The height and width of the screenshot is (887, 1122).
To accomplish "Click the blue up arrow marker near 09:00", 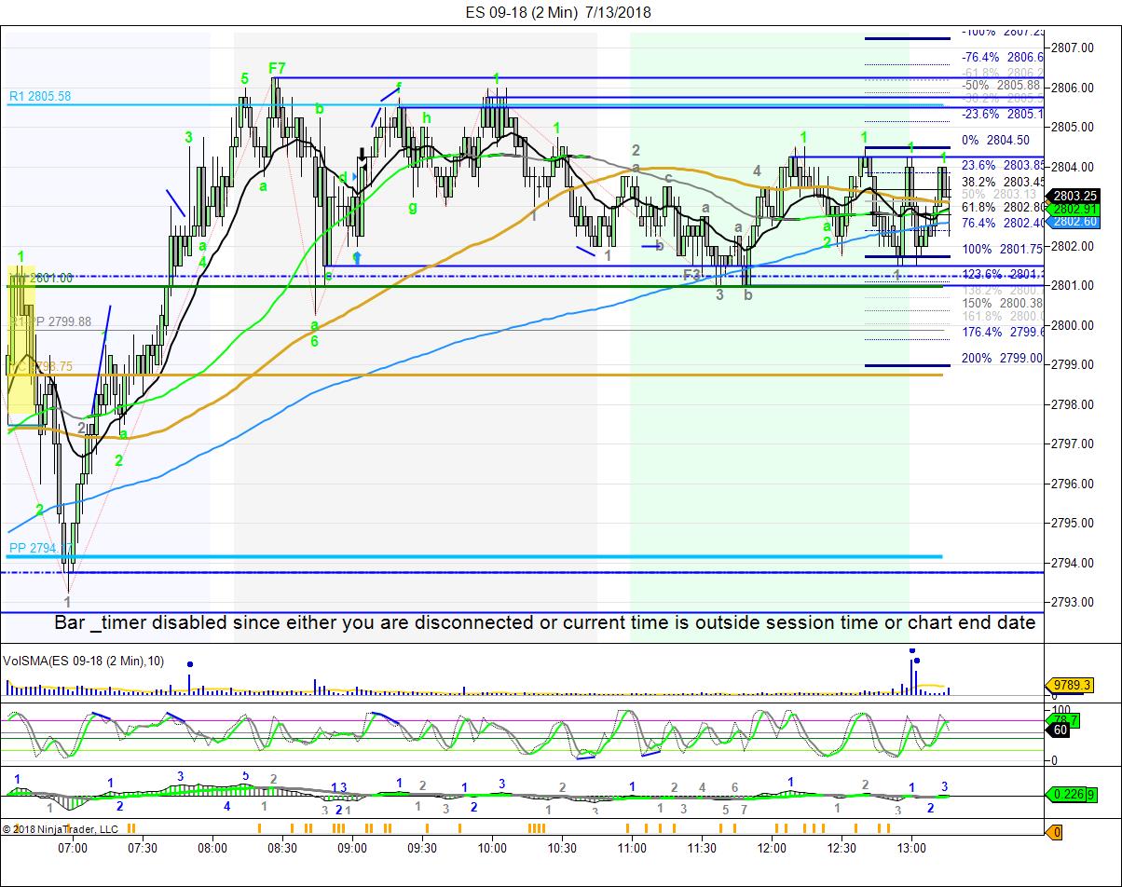I will point(357,257).
